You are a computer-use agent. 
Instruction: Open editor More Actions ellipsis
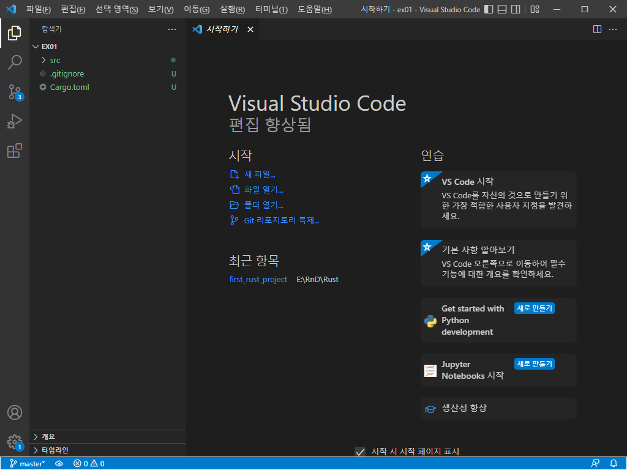coord(612,29)
